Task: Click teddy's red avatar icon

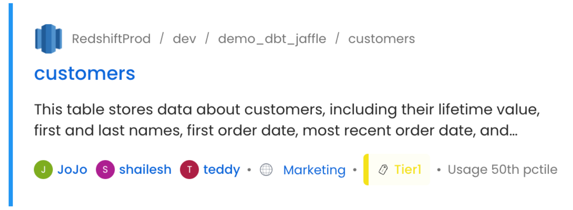Action: [189, 170]
